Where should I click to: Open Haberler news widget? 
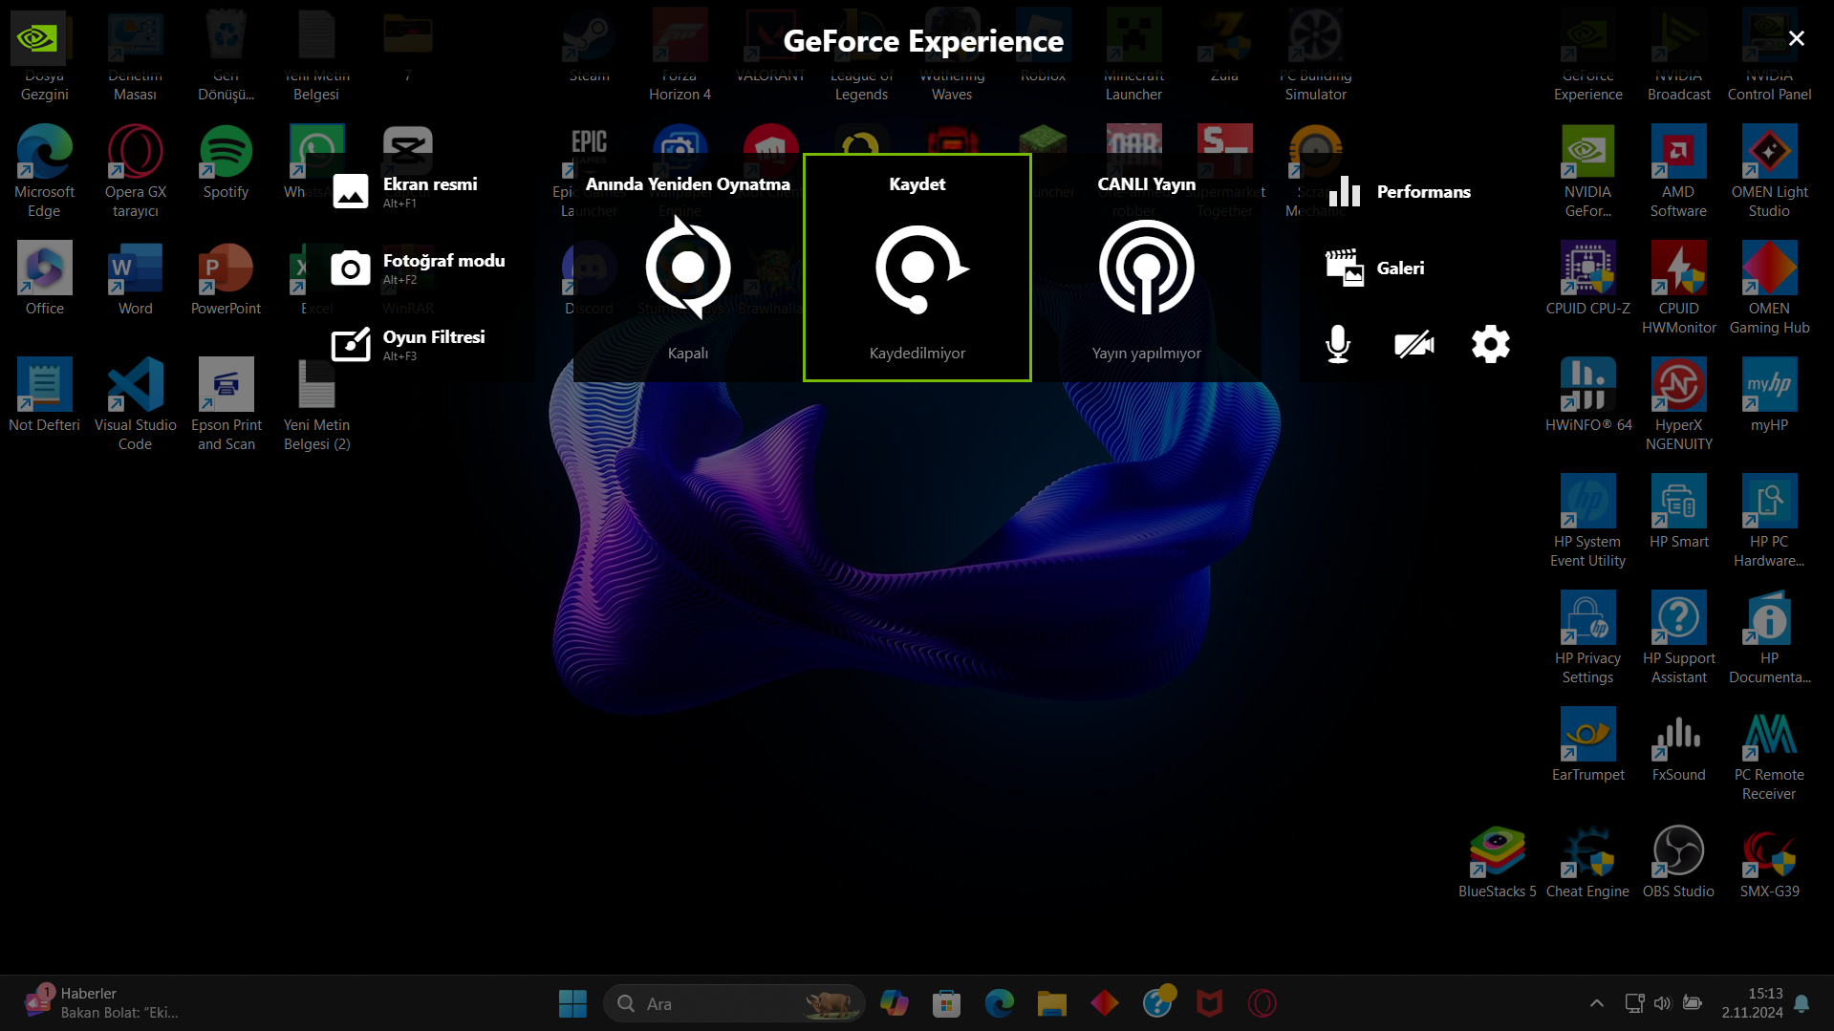tap(101, 1003)
